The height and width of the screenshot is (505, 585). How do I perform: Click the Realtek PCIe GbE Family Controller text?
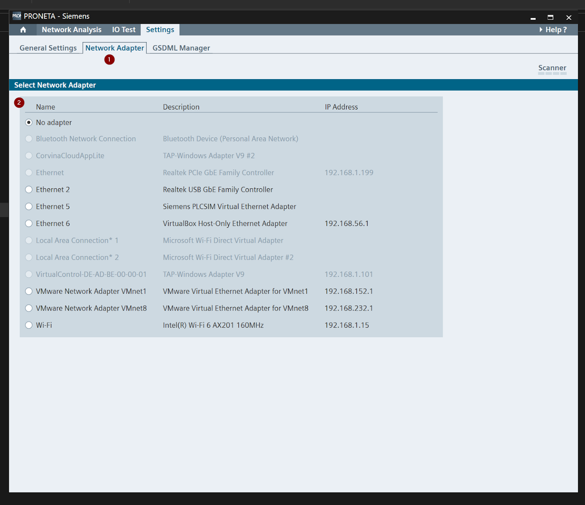pyautogui.click(x=218, y=172)
